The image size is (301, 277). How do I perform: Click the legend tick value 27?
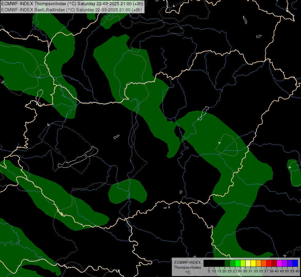[235, 271]
